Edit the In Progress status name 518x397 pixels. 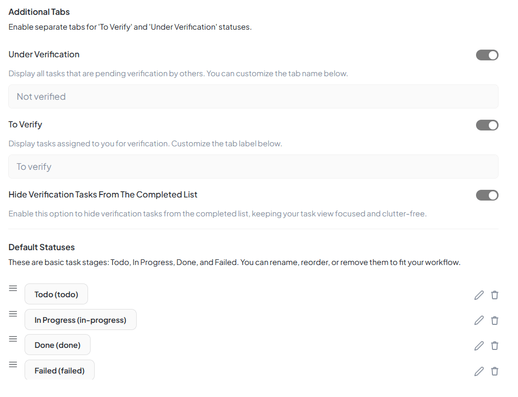click(x=479, y=321)
